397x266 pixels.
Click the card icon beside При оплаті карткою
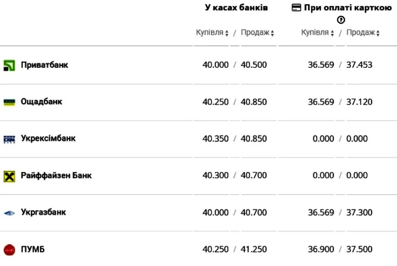click(297, 8)
